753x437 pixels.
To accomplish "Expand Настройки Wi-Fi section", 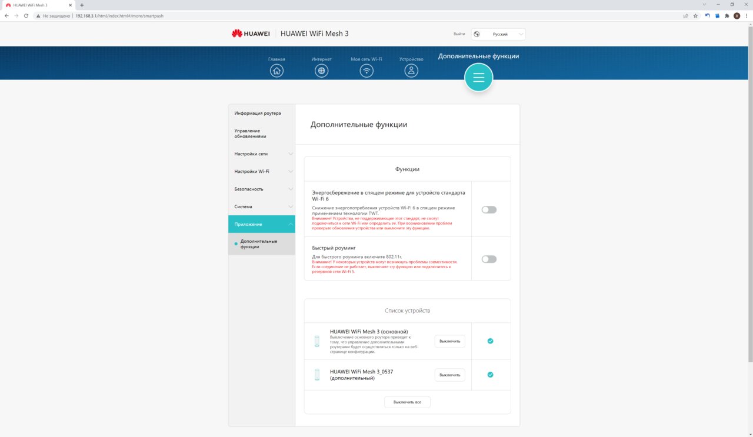I will pos(261,172).
